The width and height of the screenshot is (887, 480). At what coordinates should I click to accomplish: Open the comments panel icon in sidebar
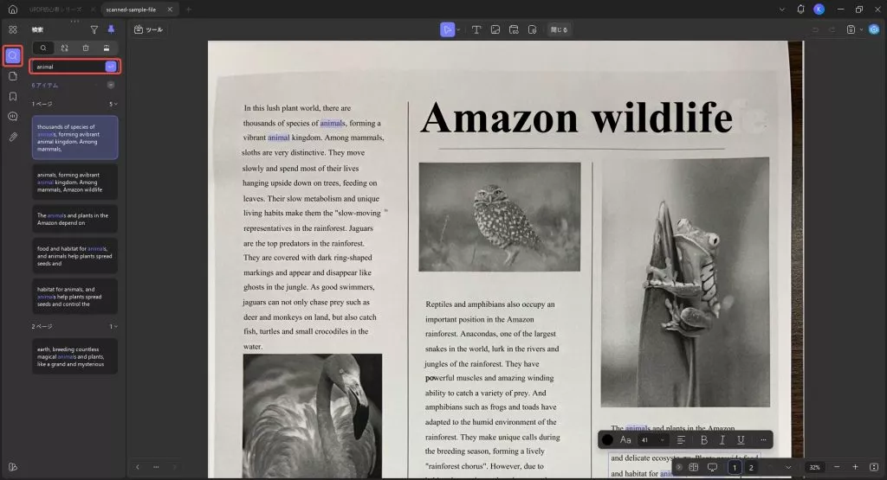[12, 117]
